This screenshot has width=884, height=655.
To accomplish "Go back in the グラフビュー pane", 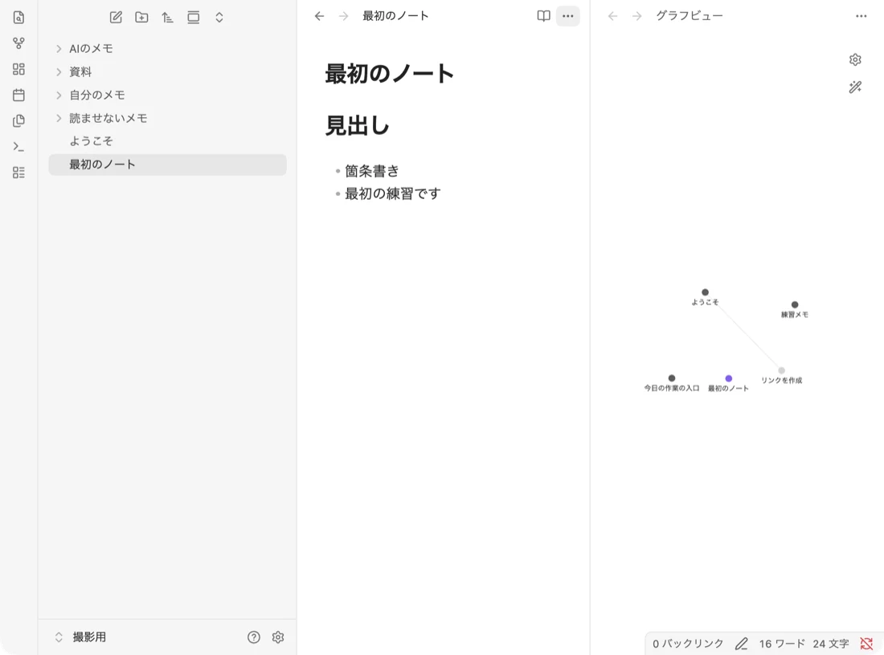I will tap(613, 16).
